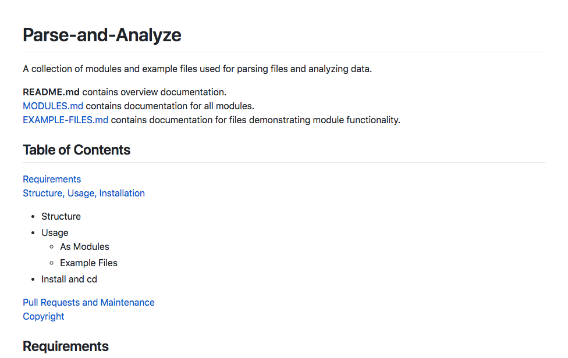Click the 'demonstrating module functionality' text
Image resolution: width=568 pixels, height=358 pixels.
pos(326,120)
